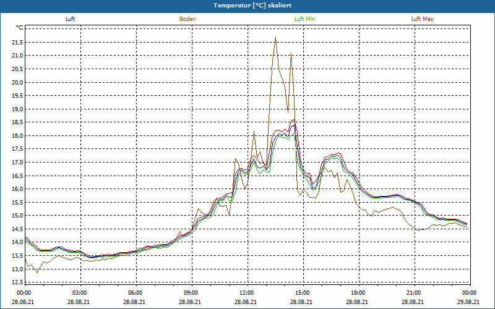Viewport: 495px width, 309px height.
Task: Click the 15,0 y-axis value
Action: [x=17, y=216]
